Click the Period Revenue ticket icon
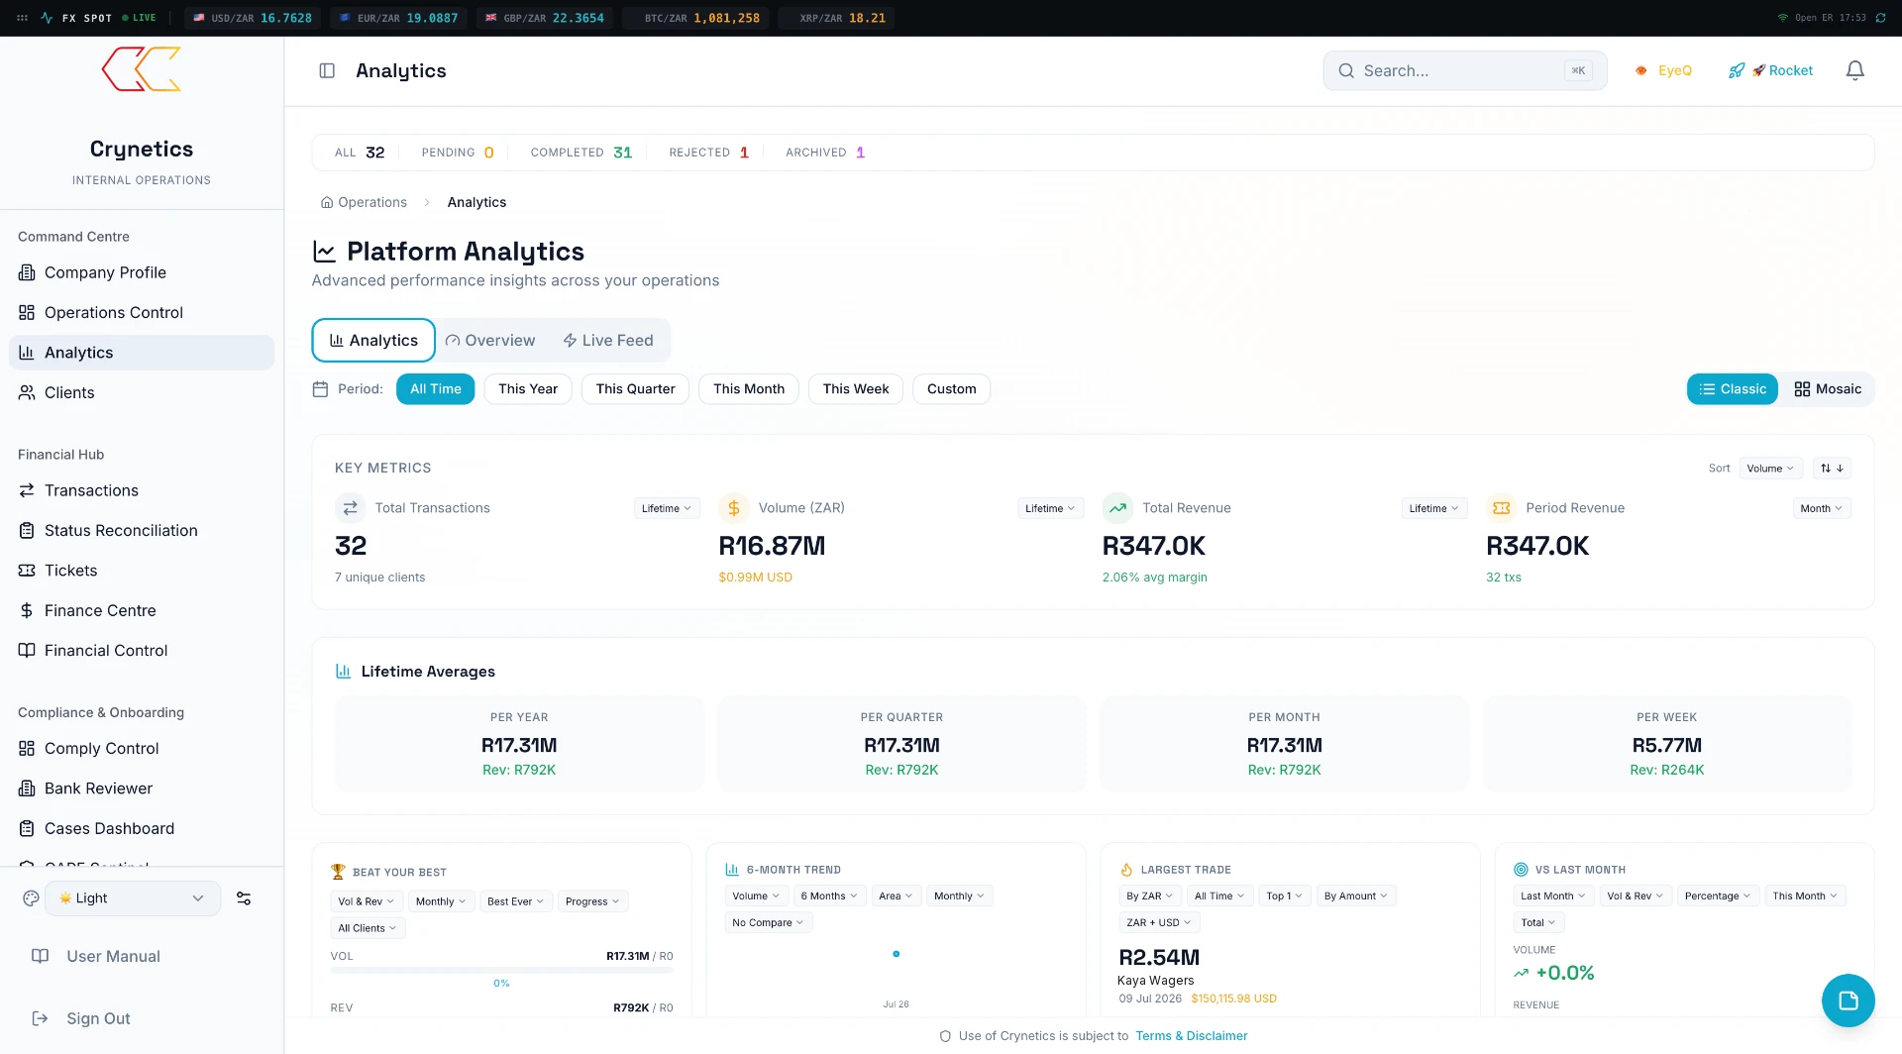Screen dimensions: 1902x1054 click(1501, 508)
